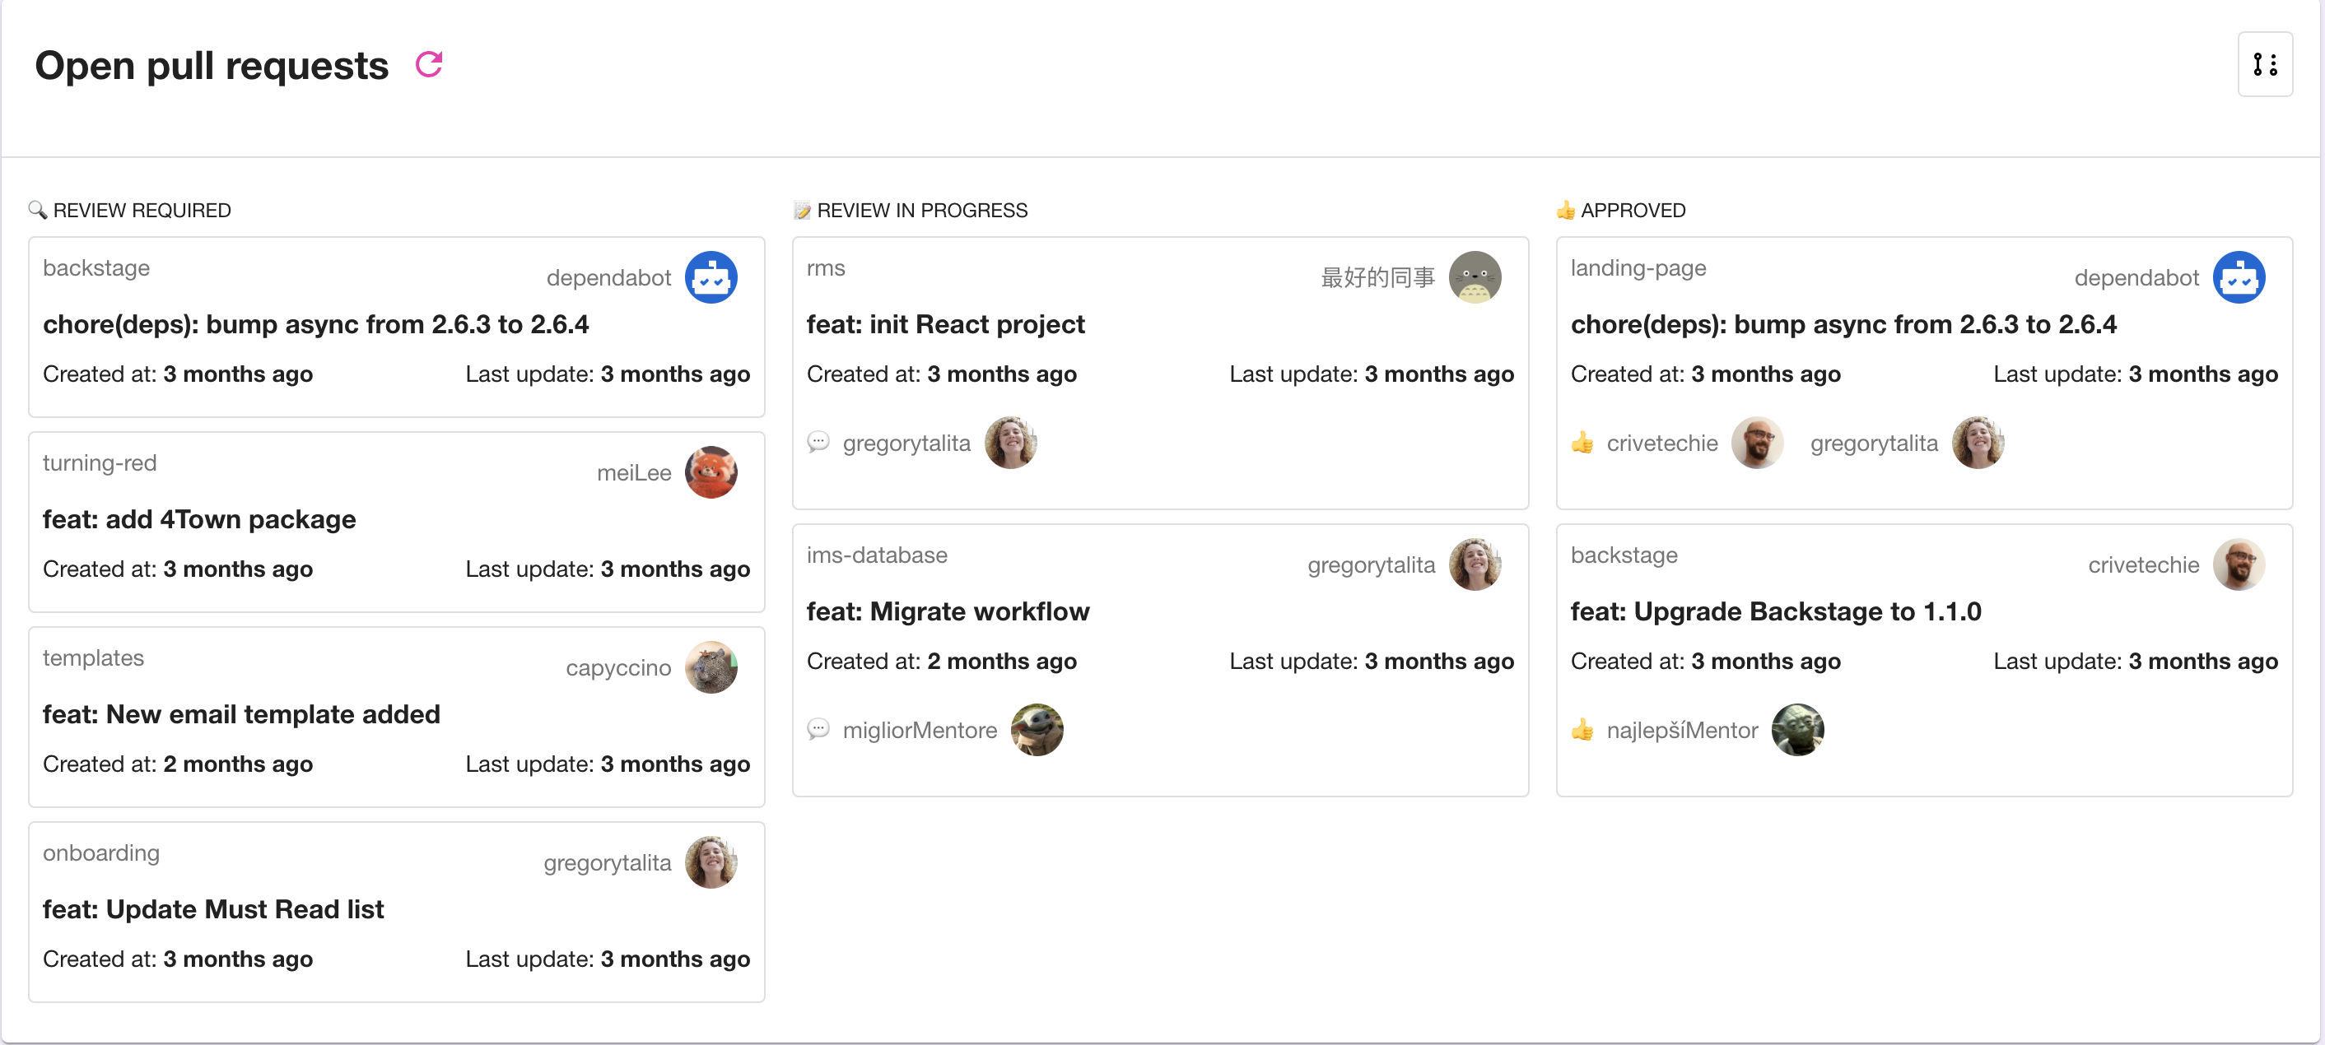Click dependabot avatar on landing-page card
The height and width of the screenshot is (1045, 2325).
click(2239, 277)
